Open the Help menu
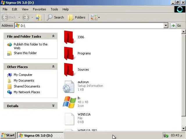The width and height of the screenshot is (186, 139). (66, 9)
